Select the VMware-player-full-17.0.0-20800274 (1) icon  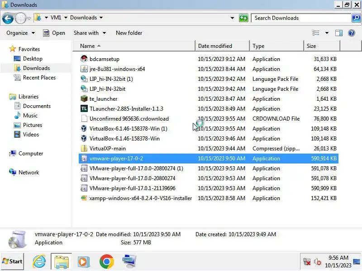[84, 168]
